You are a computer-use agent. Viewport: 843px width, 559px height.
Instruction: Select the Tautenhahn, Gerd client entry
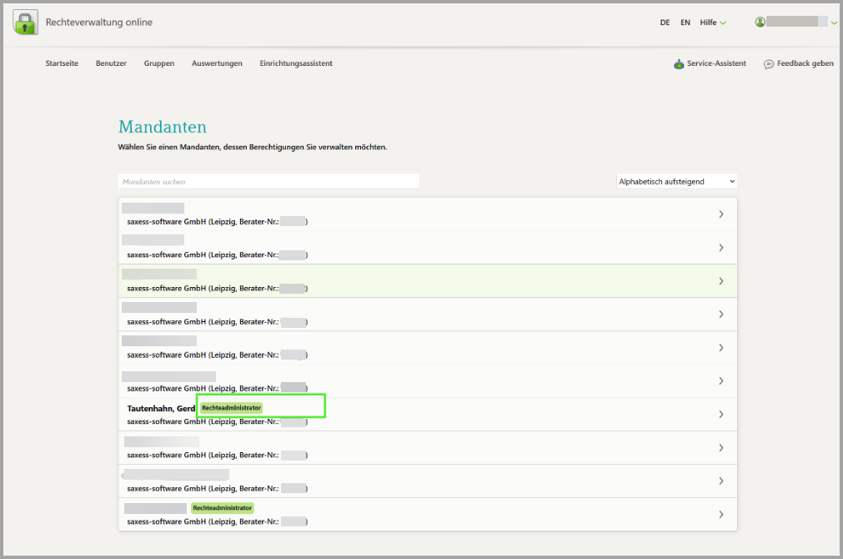[161, 408]
